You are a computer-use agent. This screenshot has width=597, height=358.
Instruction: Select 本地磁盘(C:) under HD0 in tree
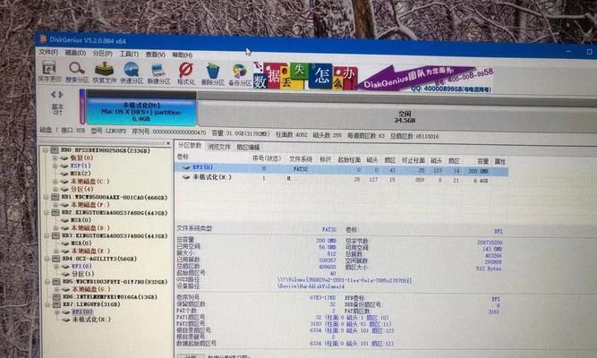[x=90, y=182]
